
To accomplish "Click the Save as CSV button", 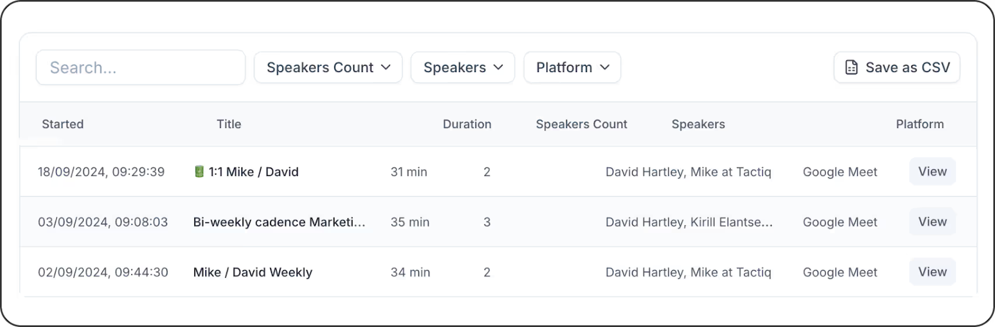I will click(x=897, y=68).
